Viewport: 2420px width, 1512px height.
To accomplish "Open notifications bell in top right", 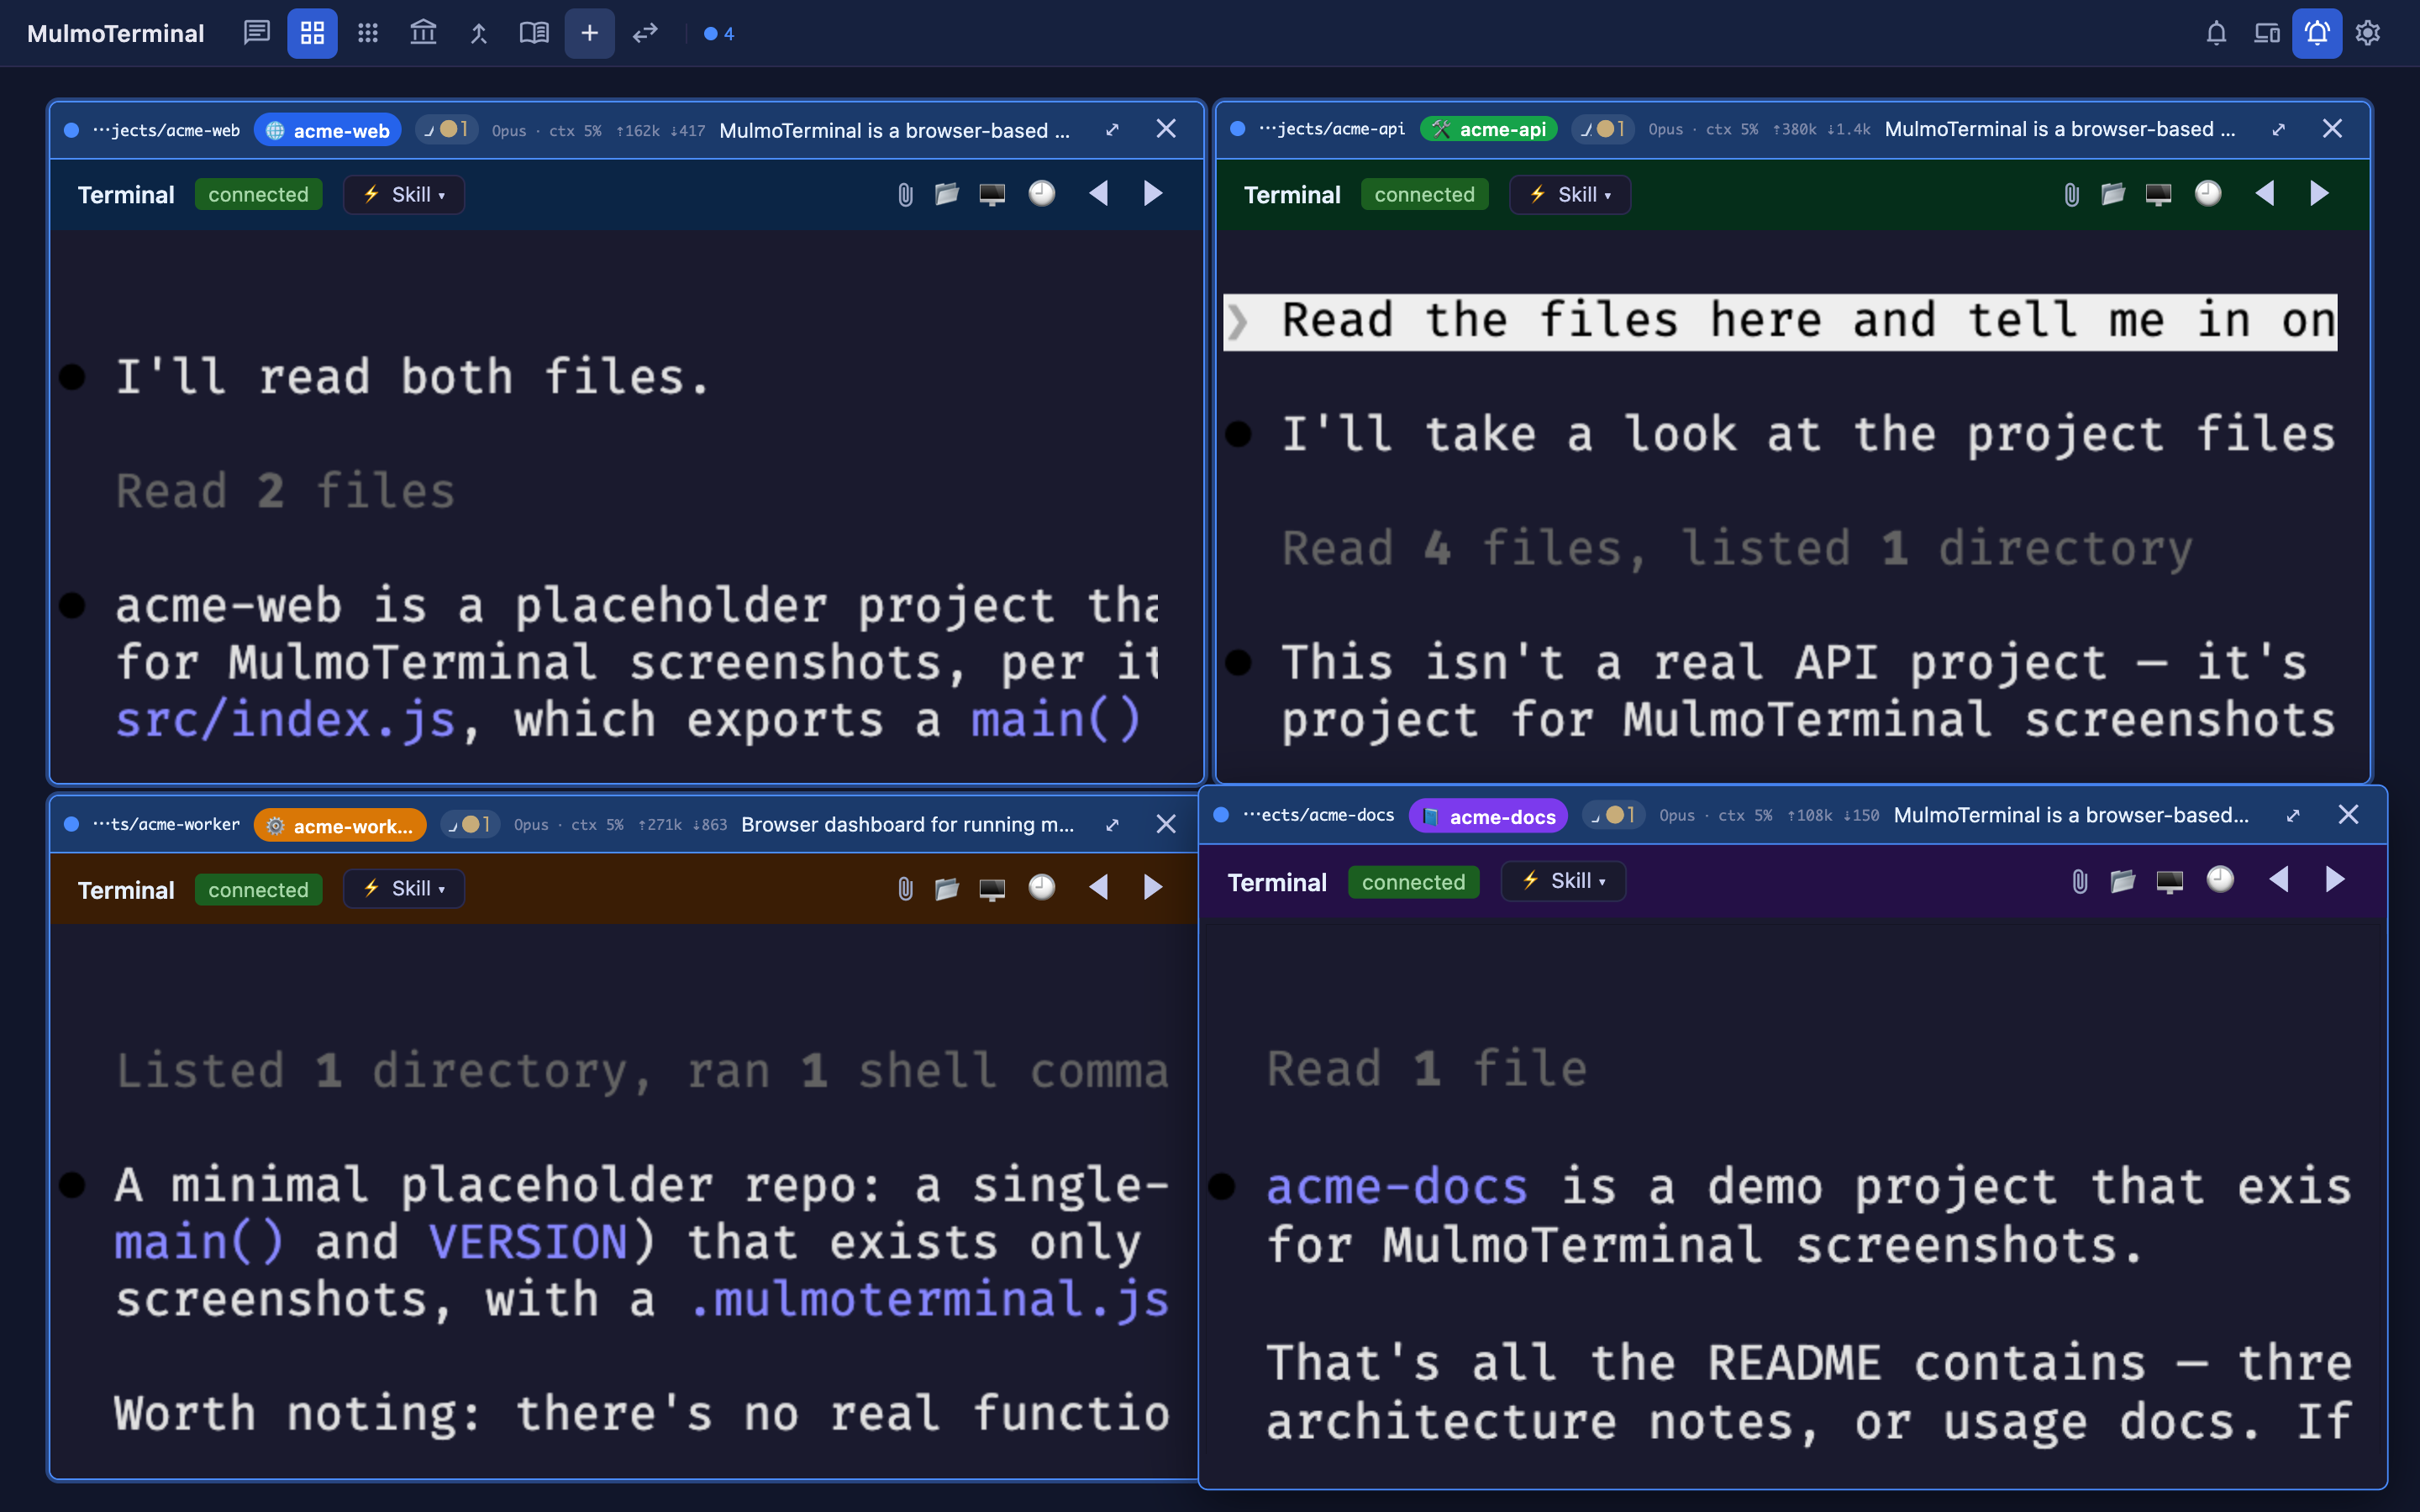I will 2216,33.
